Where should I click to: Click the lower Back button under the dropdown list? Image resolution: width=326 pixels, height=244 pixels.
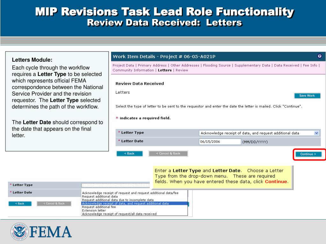click(x=20, y=204)
